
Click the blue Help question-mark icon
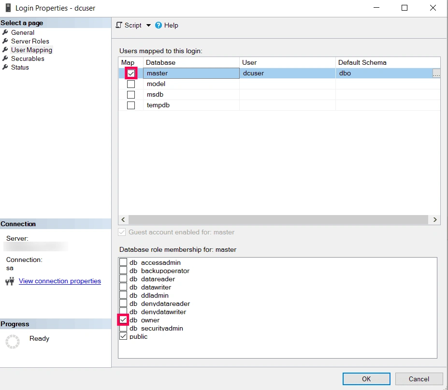pos(159,26)
